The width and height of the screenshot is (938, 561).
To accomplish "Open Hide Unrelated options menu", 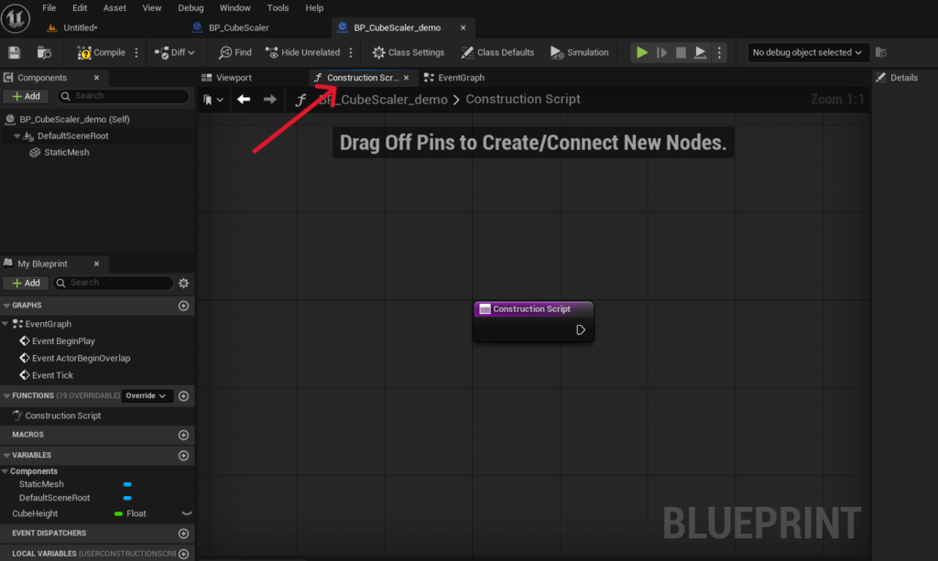I will 351,52.
